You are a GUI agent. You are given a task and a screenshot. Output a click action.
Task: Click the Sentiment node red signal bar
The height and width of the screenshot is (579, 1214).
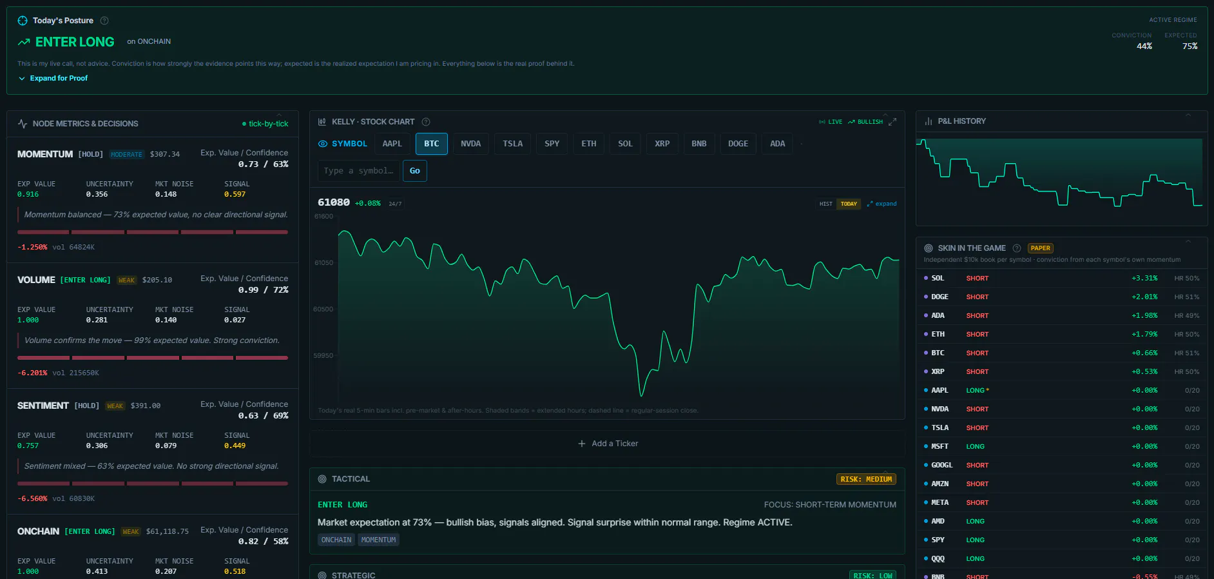[153, 484]
